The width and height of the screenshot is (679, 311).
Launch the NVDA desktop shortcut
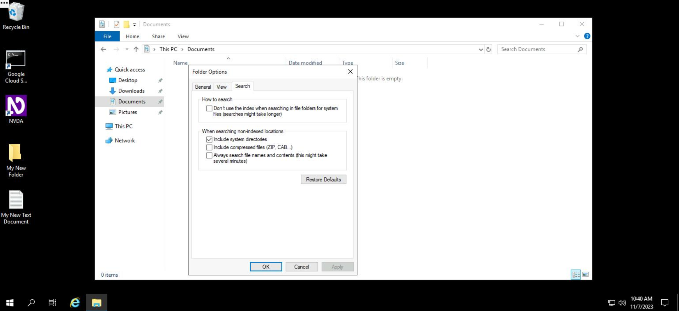point(16,109)
